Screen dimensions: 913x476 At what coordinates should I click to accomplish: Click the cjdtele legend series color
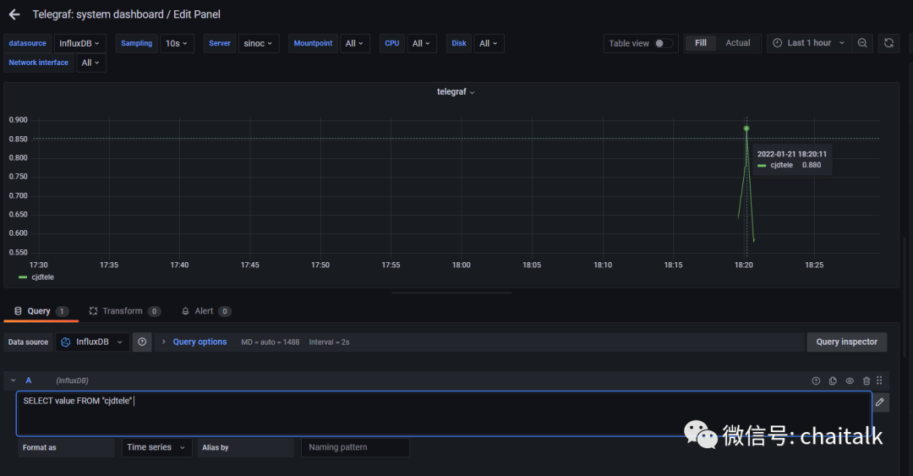click(23, 276)
